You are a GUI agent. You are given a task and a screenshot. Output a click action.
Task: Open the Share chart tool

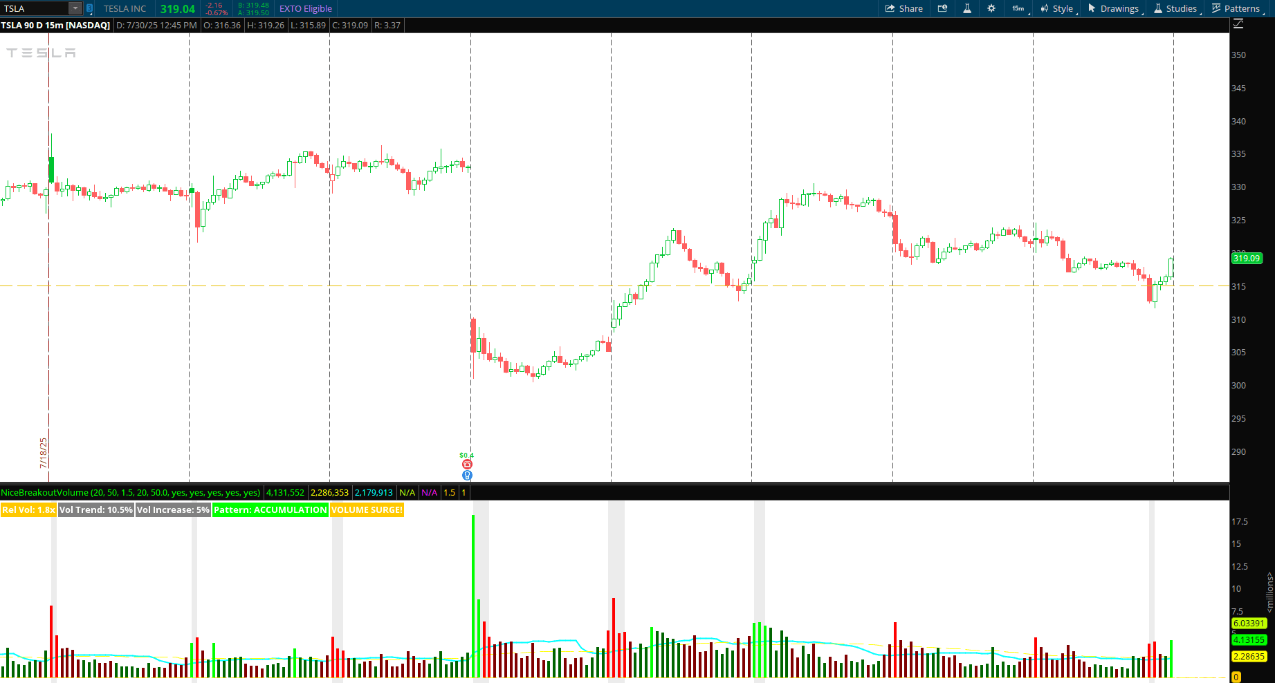[903, 8]
